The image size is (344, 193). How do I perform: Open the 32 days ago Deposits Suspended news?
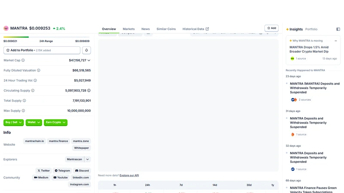click(308, 157)
